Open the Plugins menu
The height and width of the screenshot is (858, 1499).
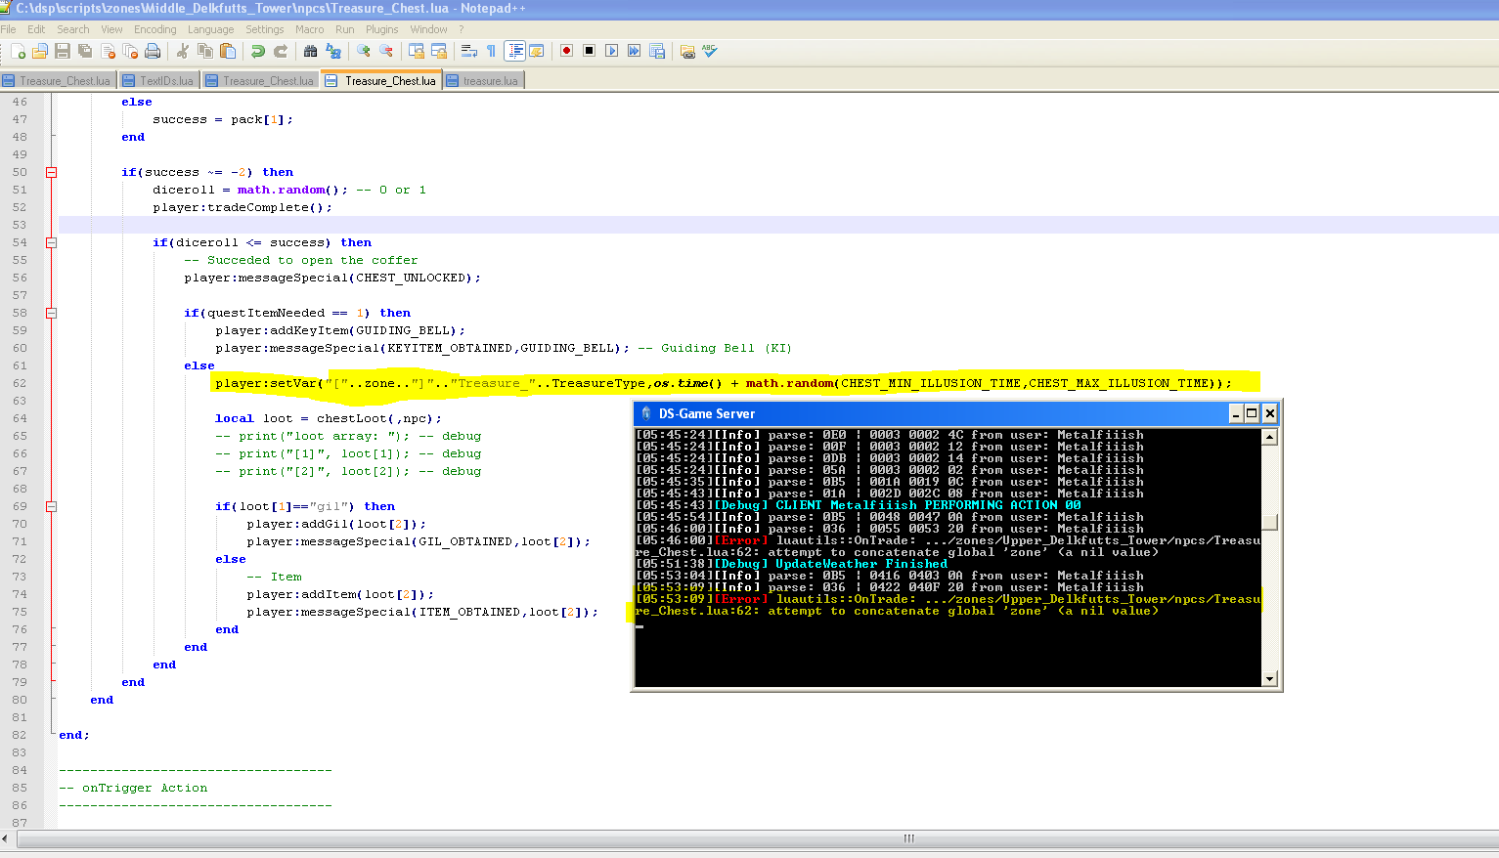[381, 29]
